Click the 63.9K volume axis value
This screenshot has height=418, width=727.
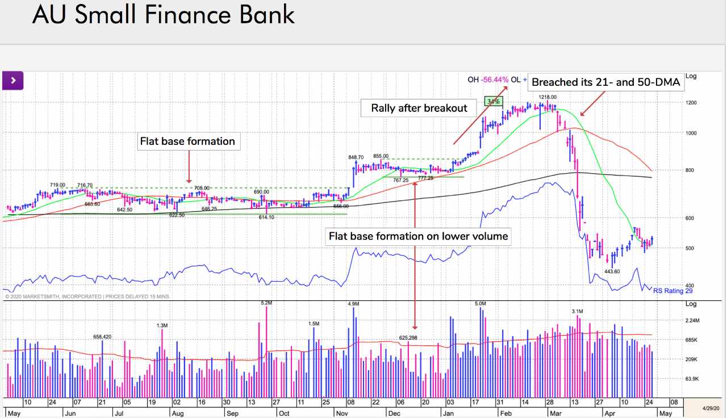pos(693,379)
